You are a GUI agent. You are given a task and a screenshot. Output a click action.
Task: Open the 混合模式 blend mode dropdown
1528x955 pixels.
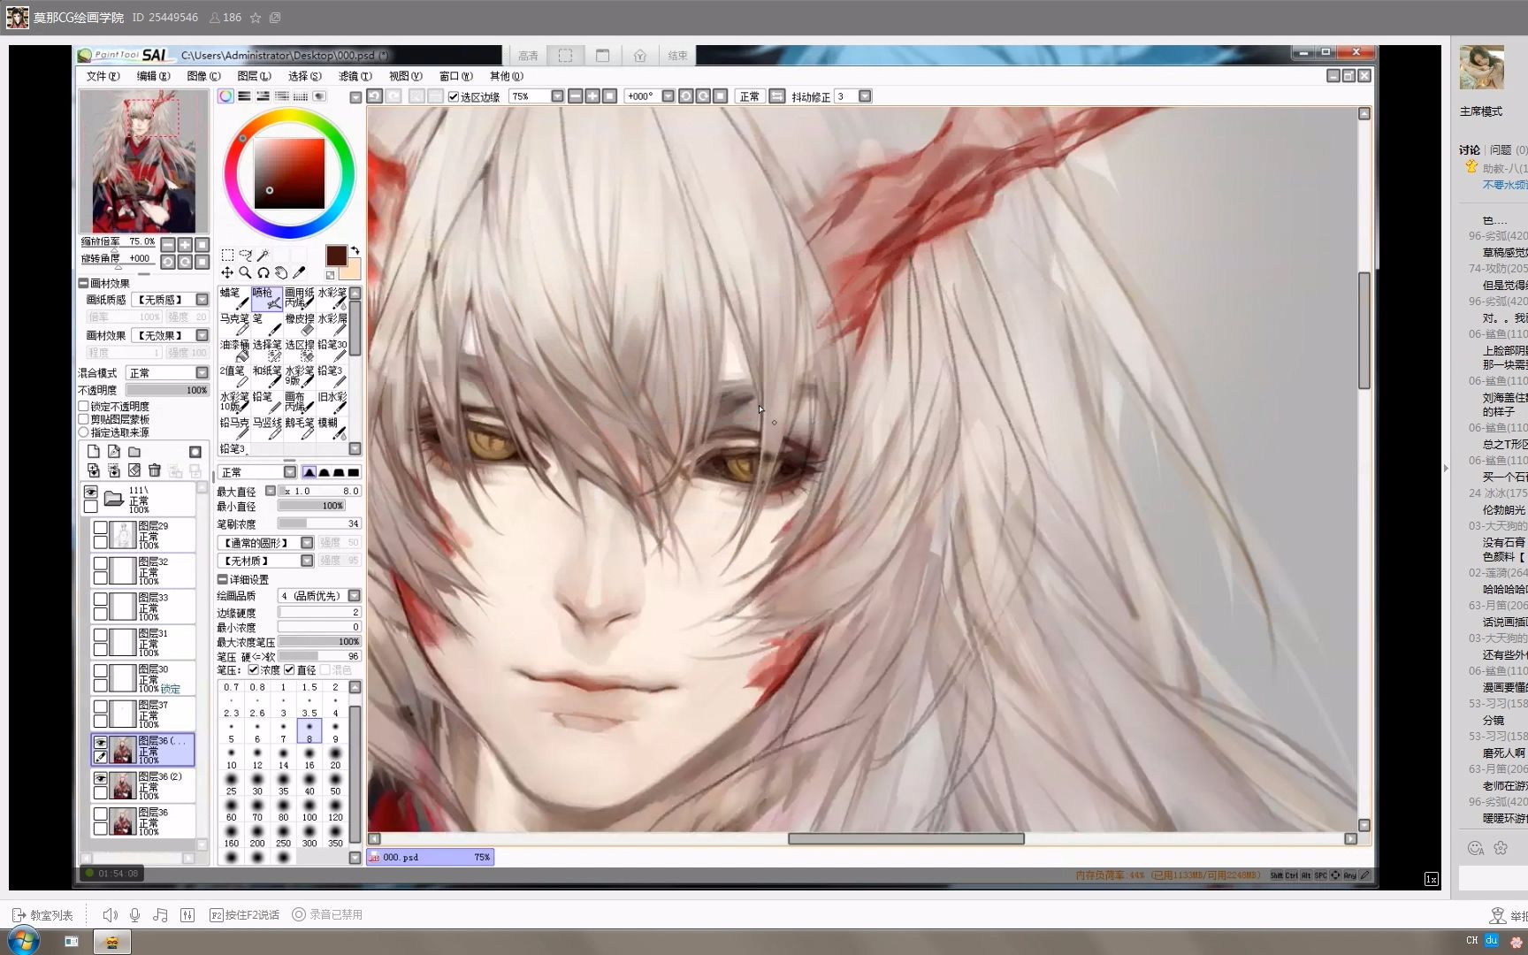click(202, 373)
